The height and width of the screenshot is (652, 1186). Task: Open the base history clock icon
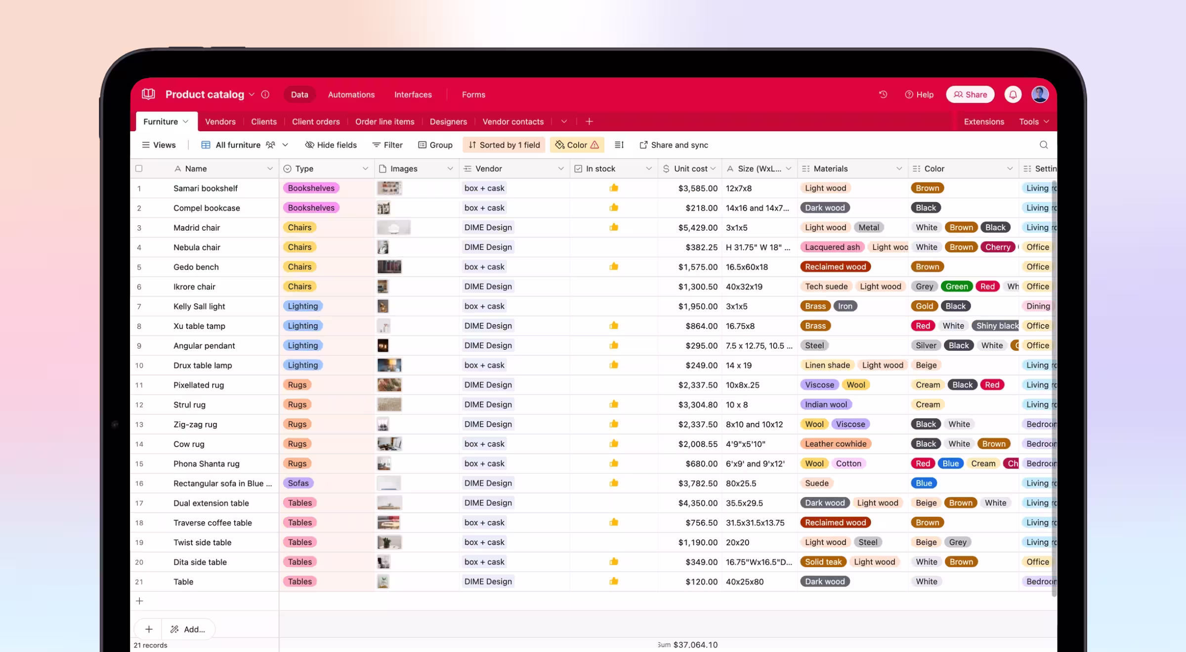(883, 94)
